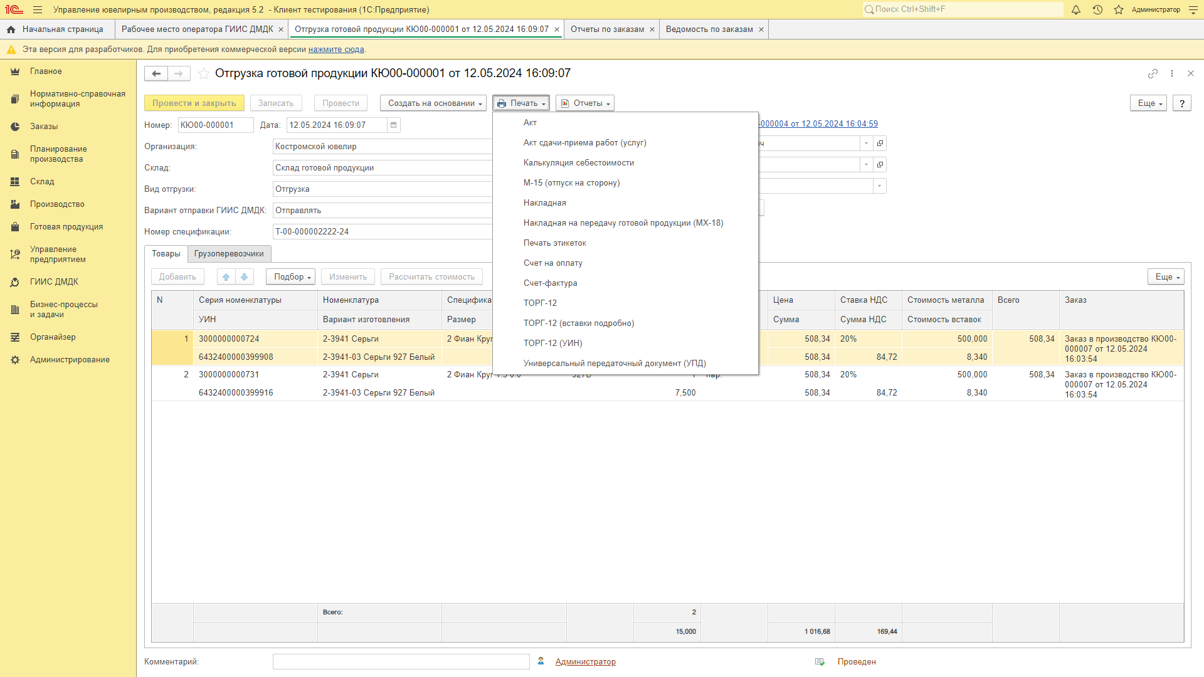Switch to Рабочее место оператора ГИИС ДМДК tab
This screenshot has height=677, width=1204.
point(198,29)
